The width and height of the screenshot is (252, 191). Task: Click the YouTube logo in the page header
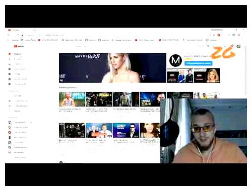tap(19, 46)
